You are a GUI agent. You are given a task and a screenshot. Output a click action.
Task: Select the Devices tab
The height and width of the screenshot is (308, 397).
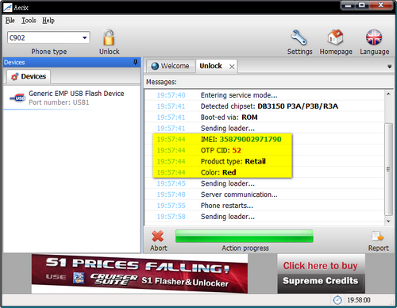29,76
